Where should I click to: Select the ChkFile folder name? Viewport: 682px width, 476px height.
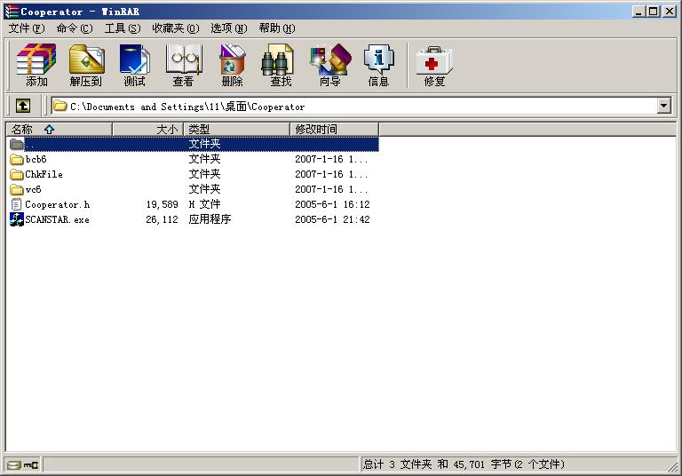(44, 174)
